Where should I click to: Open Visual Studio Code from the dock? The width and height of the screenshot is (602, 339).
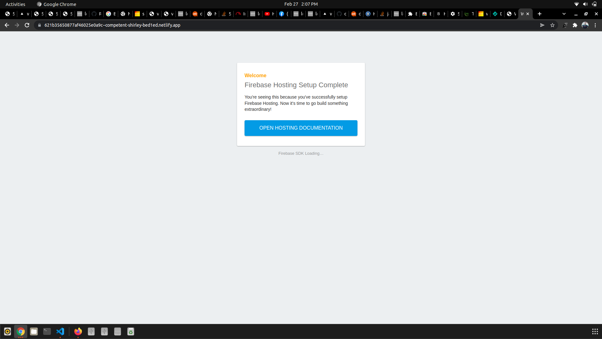coord(60,331)
